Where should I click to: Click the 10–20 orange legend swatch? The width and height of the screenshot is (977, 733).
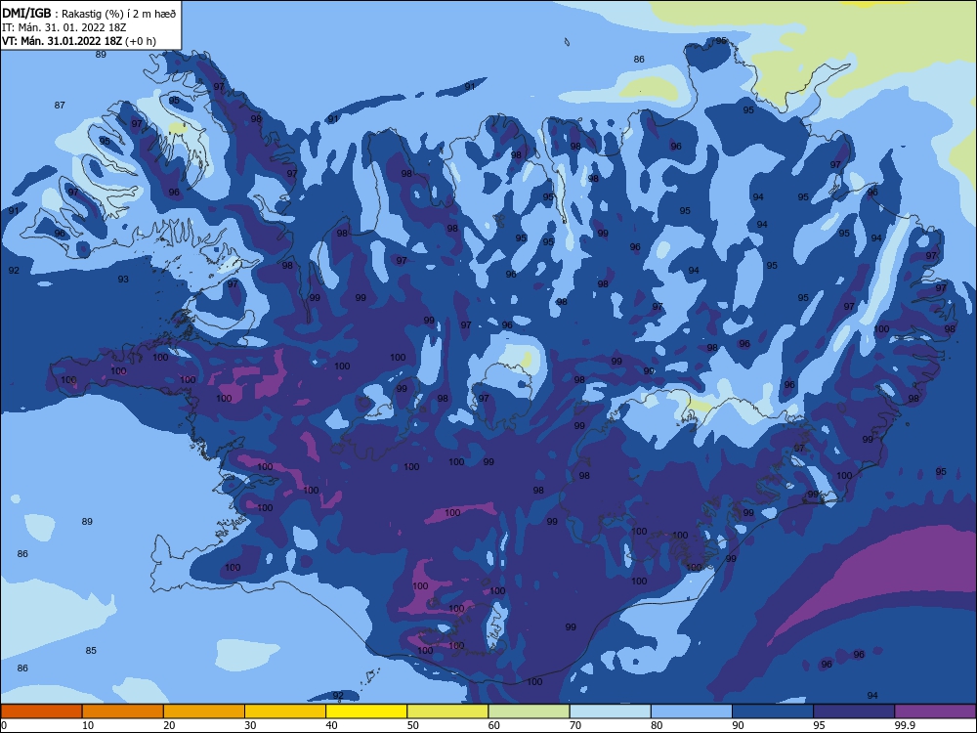coord(123,711)
